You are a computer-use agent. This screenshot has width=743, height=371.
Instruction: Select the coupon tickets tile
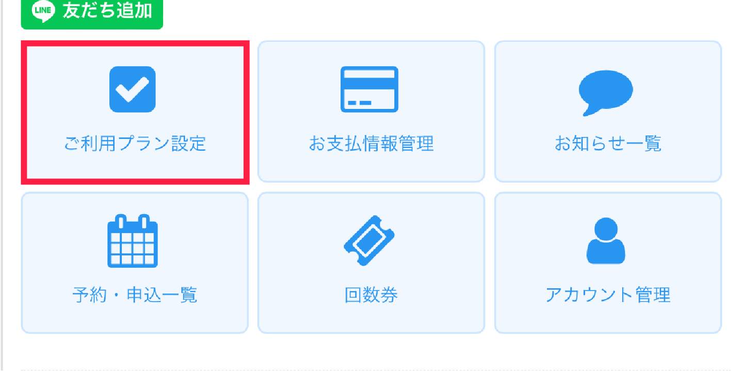pyautogui.click(x=372, y=263)
